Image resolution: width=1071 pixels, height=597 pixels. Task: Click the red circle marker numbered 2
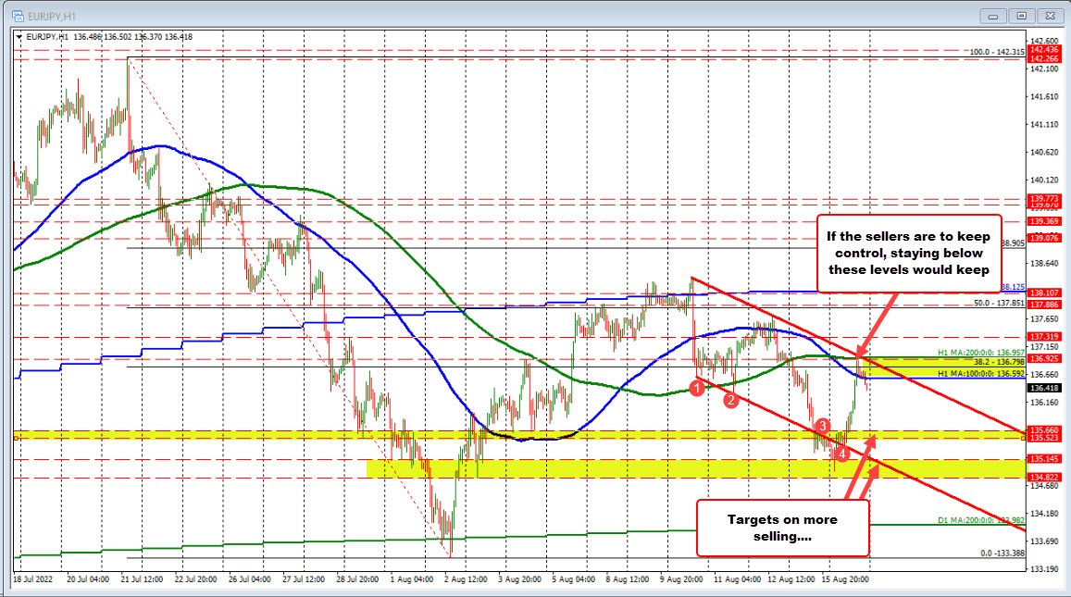click(730, 401)
